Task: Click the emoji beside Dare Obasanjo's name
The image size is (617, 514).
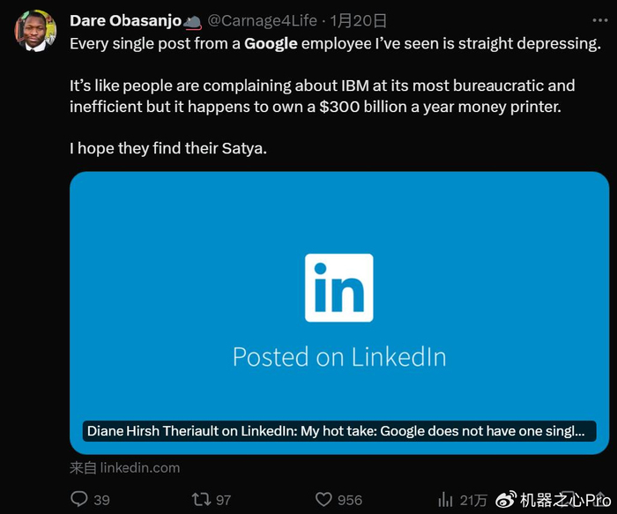Action: [193, 21]
